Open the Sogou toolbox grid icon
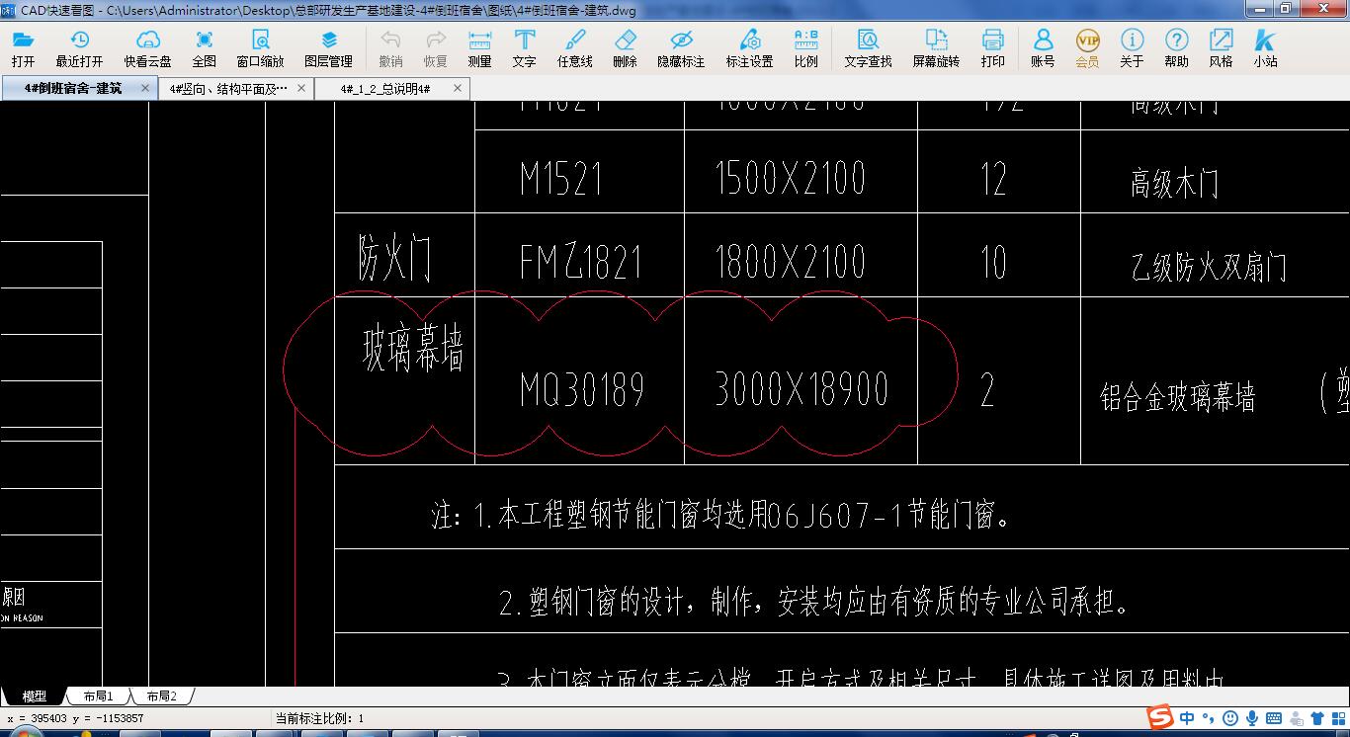 pyautogui.click(x=1338, y=718)
